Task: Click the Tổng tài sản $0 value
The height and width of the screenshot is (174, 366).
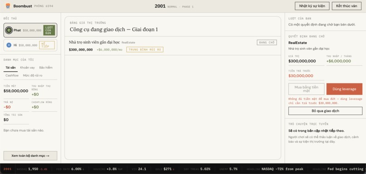Action: tap(6, 120)
